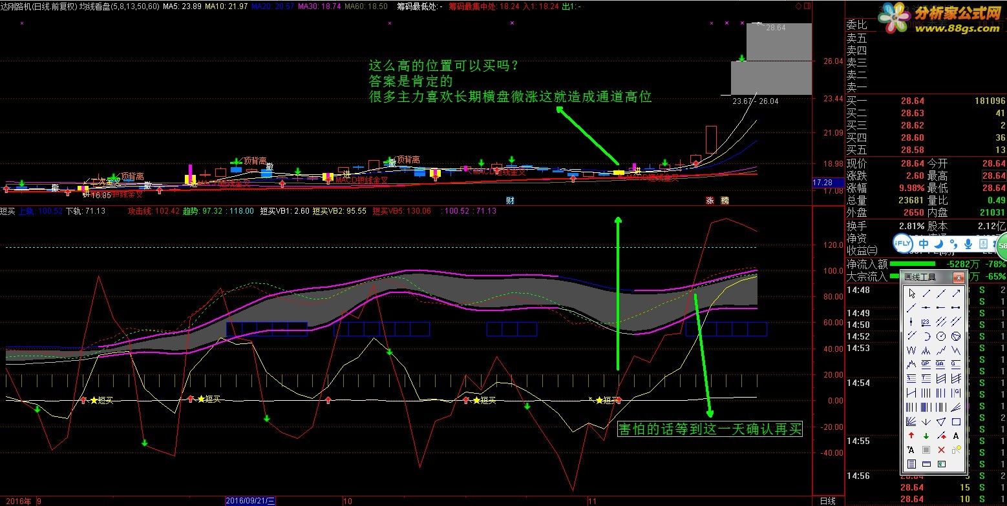Click the 卖五 row label
Image resolution: width=1007 pixels, height=506 pixels.
(857, 38)
